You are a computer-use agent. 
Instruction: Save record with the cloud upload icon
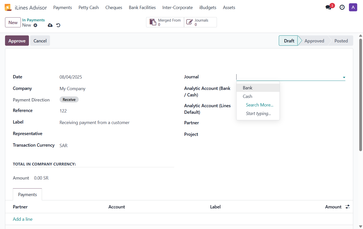tap(50, 25)
